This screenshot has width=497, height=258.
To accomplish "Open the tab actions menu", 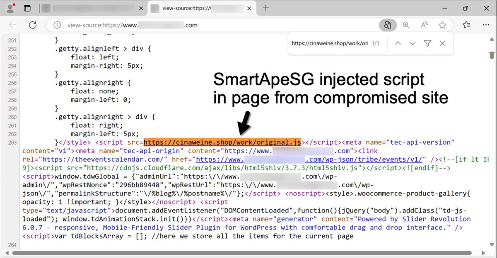I will point(27,8).
